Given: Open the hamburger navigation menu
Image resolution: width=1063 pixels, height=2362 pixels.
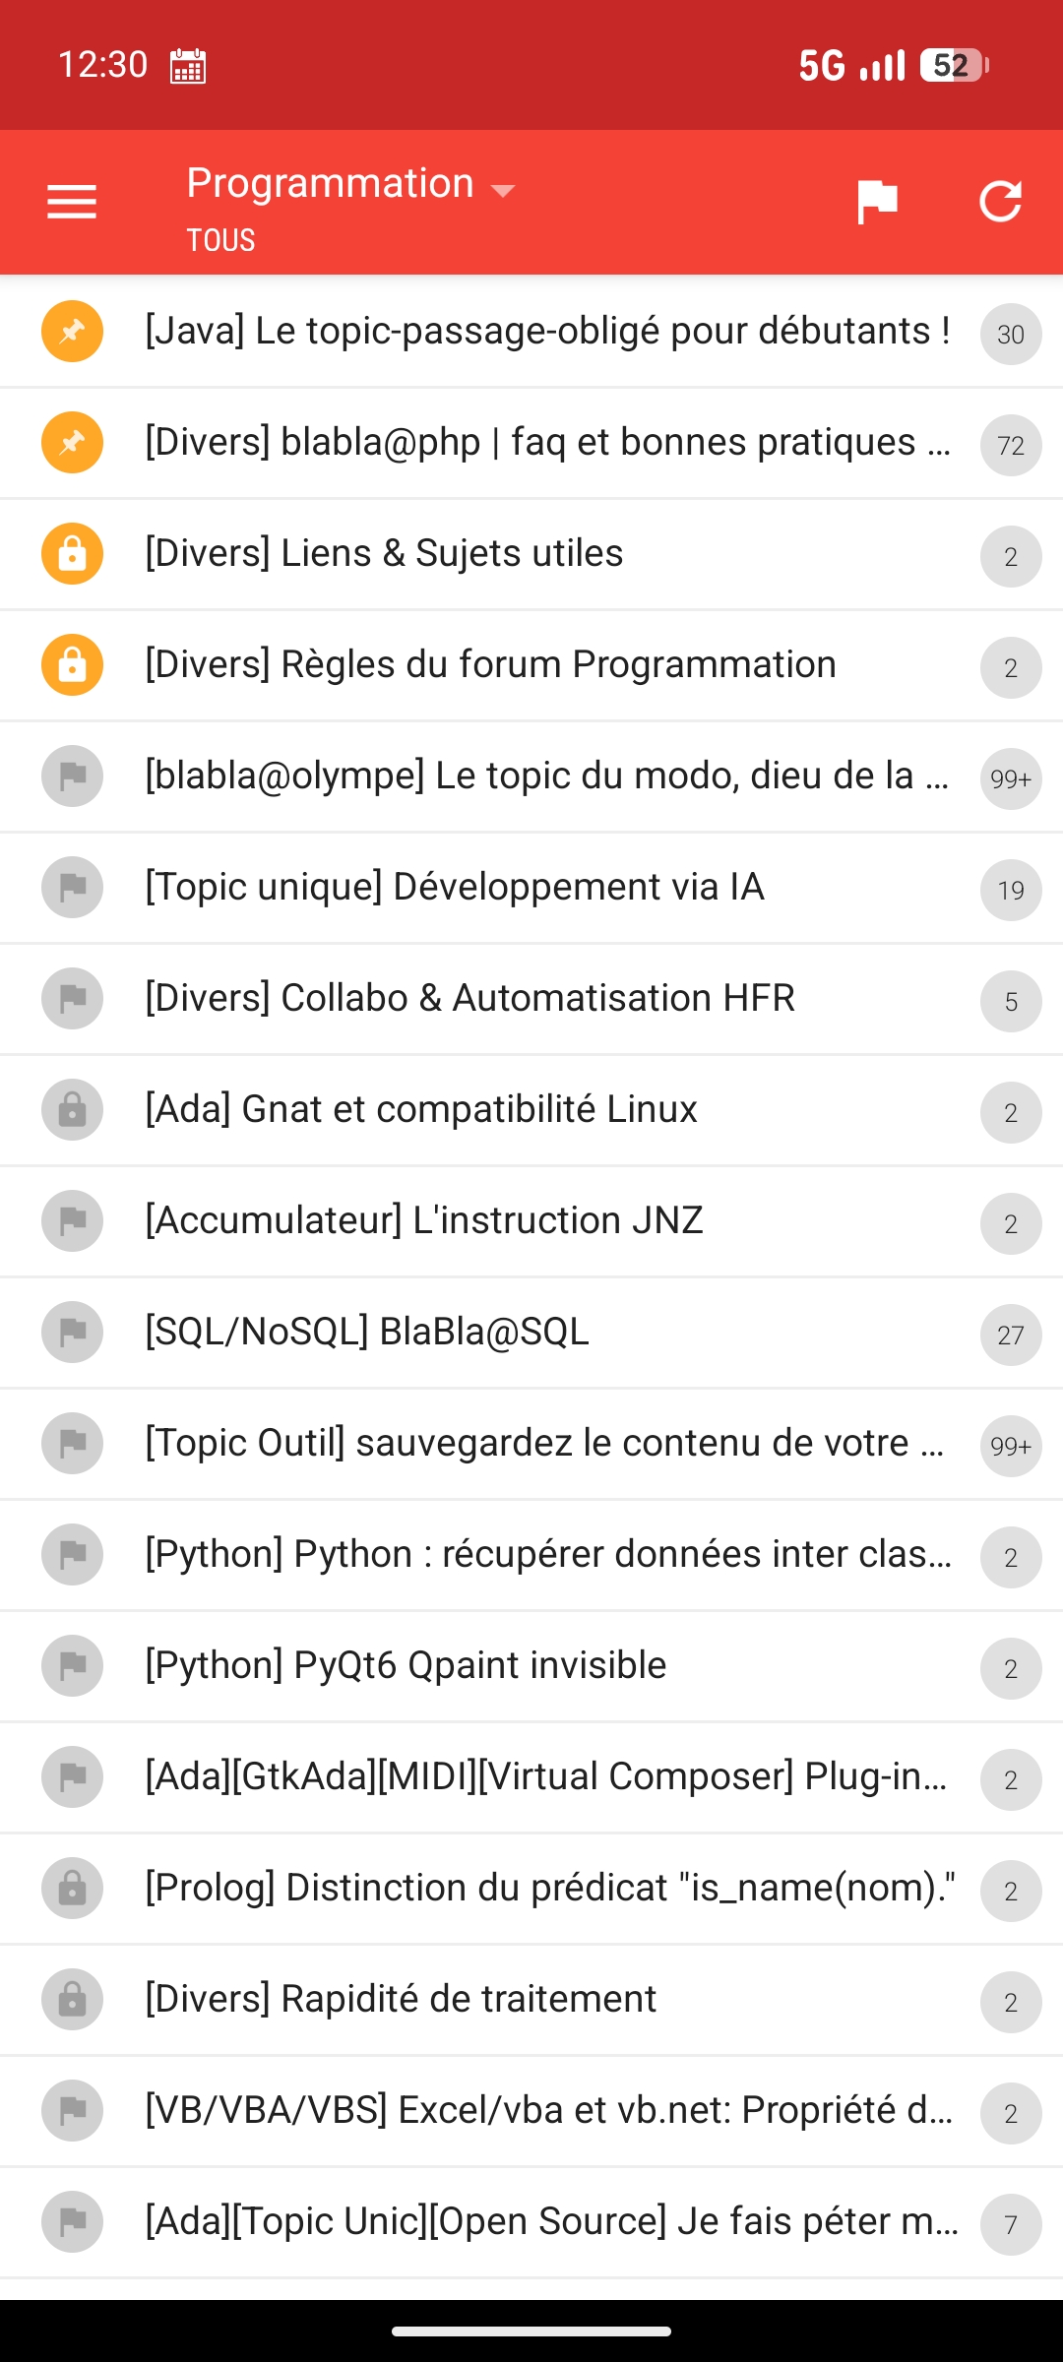Looking at the screenshot, I should point(72,202).
